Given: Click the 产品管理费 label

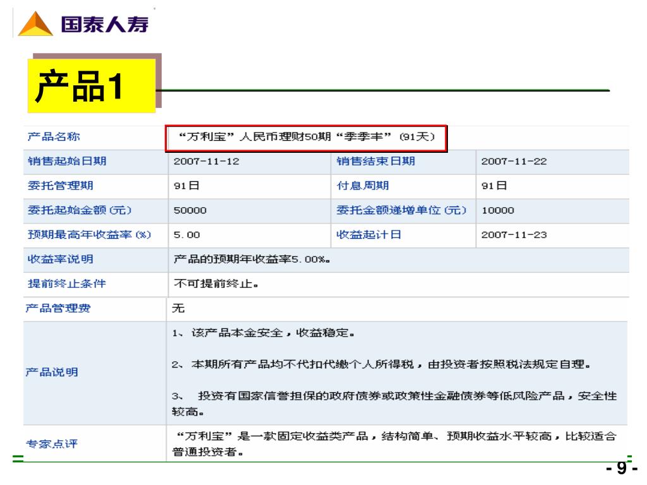Looking at the screenshot, I should click(x=57, y=308).
